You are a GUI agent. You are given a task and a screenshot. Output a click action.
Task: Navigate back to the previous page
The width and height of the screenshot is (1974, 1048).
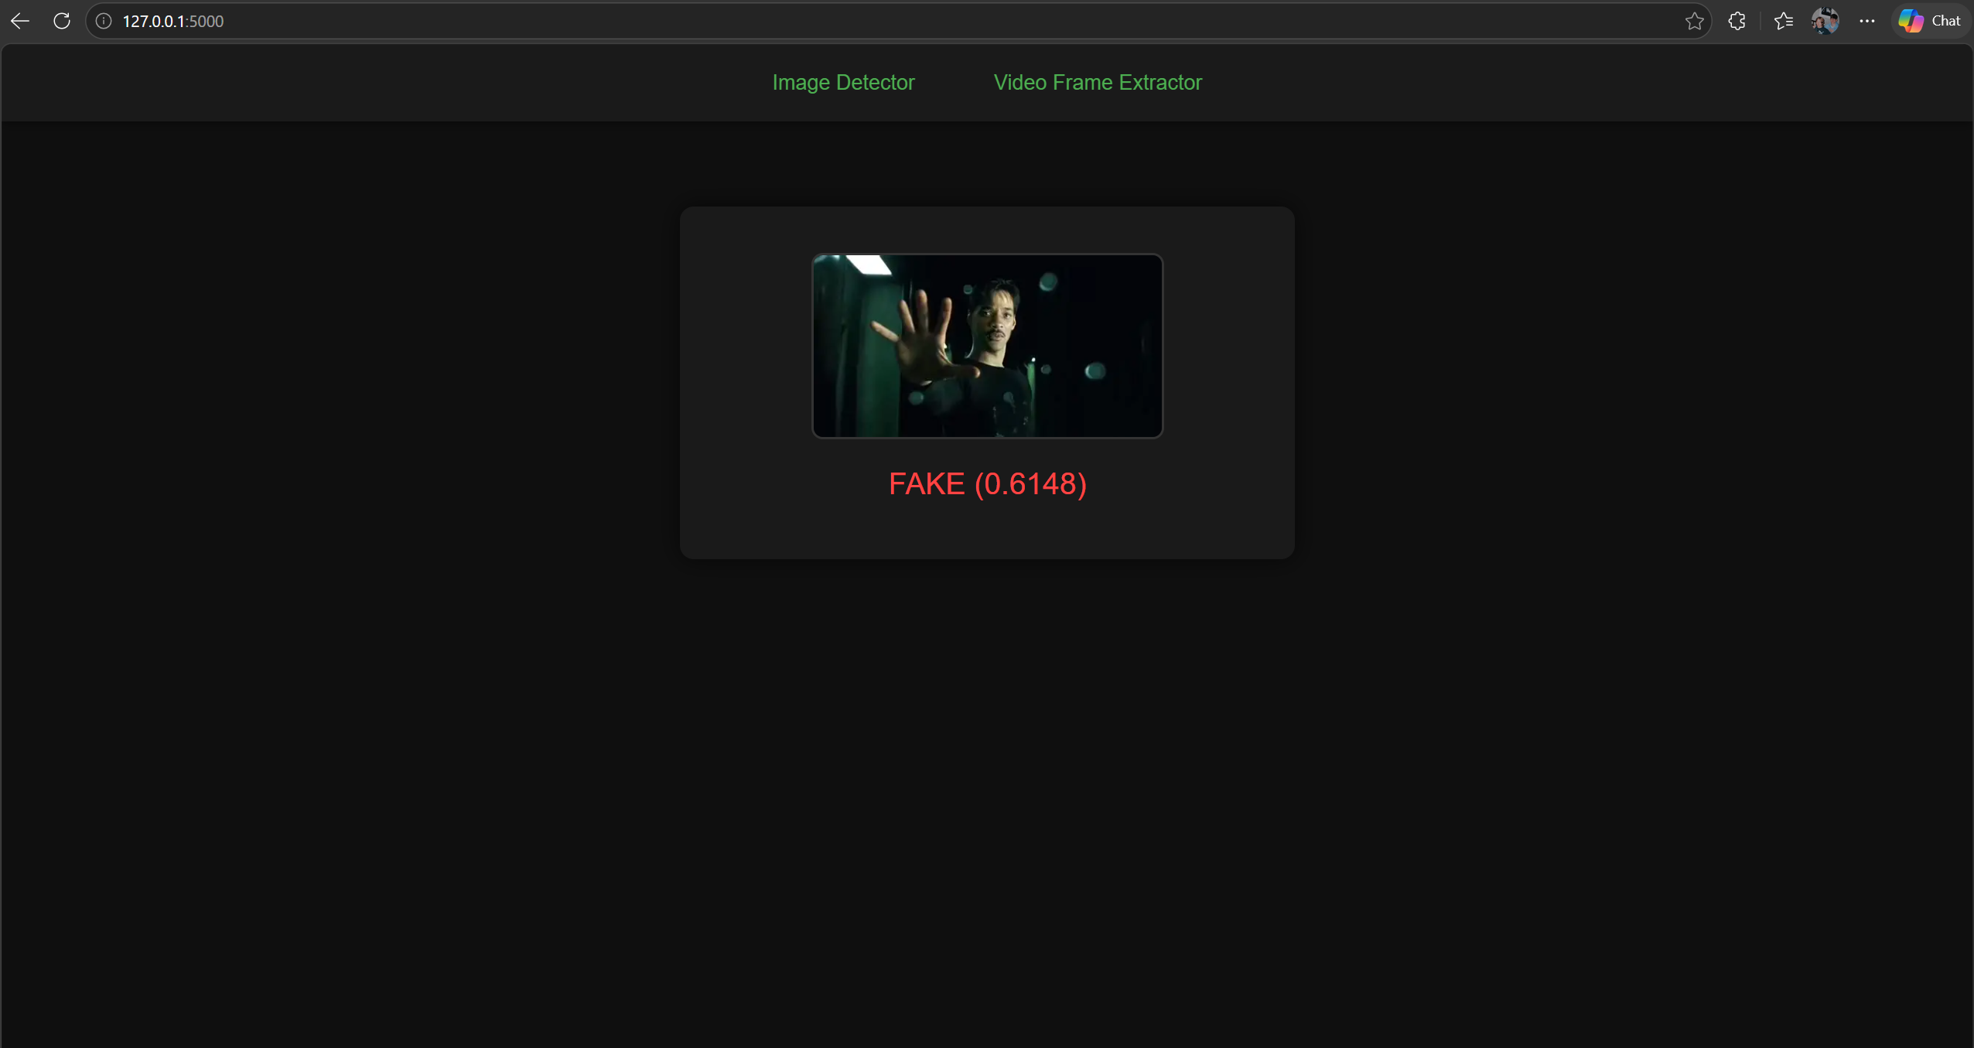(19, 20)
